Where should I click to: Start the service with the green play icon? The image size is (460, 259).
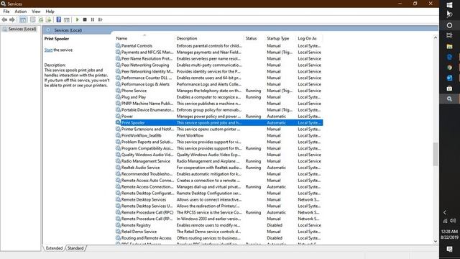point(78,19)
